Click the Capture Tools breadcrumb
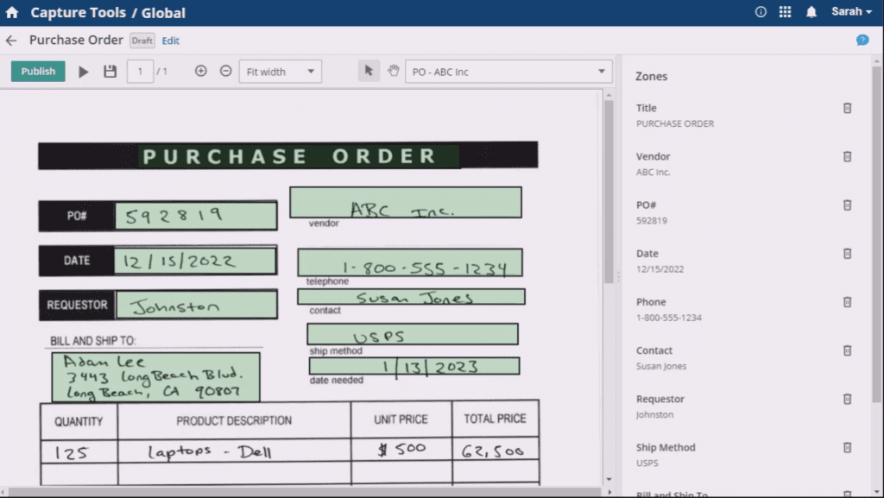The width and height of the screenshot is (884, 498). 78,12
